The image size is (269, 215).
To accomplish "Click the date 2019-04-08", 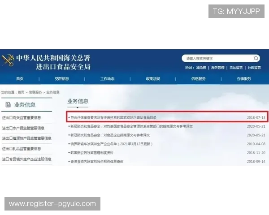I will point(256,144).
